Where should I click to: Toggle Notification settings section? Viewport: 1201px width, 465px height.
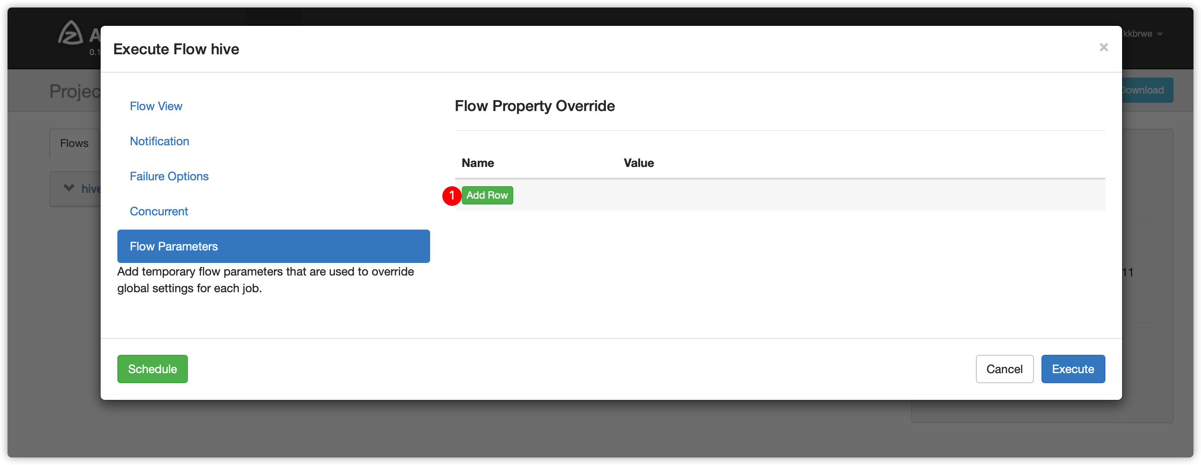coord(159,141)
